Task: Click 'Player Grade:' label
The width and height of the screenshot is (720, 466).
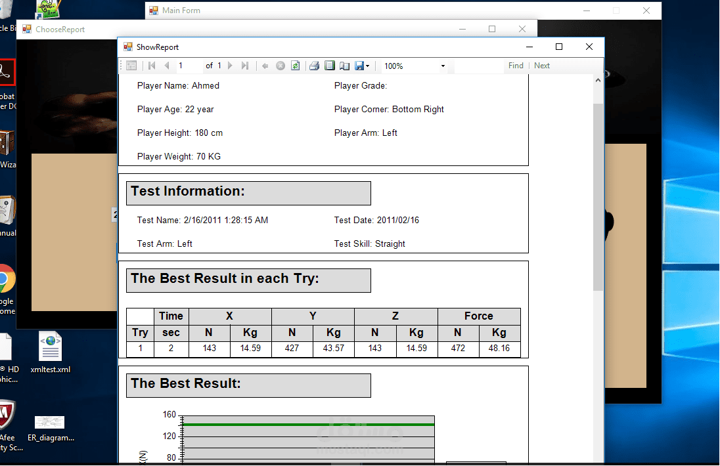Action: point(361,86)
